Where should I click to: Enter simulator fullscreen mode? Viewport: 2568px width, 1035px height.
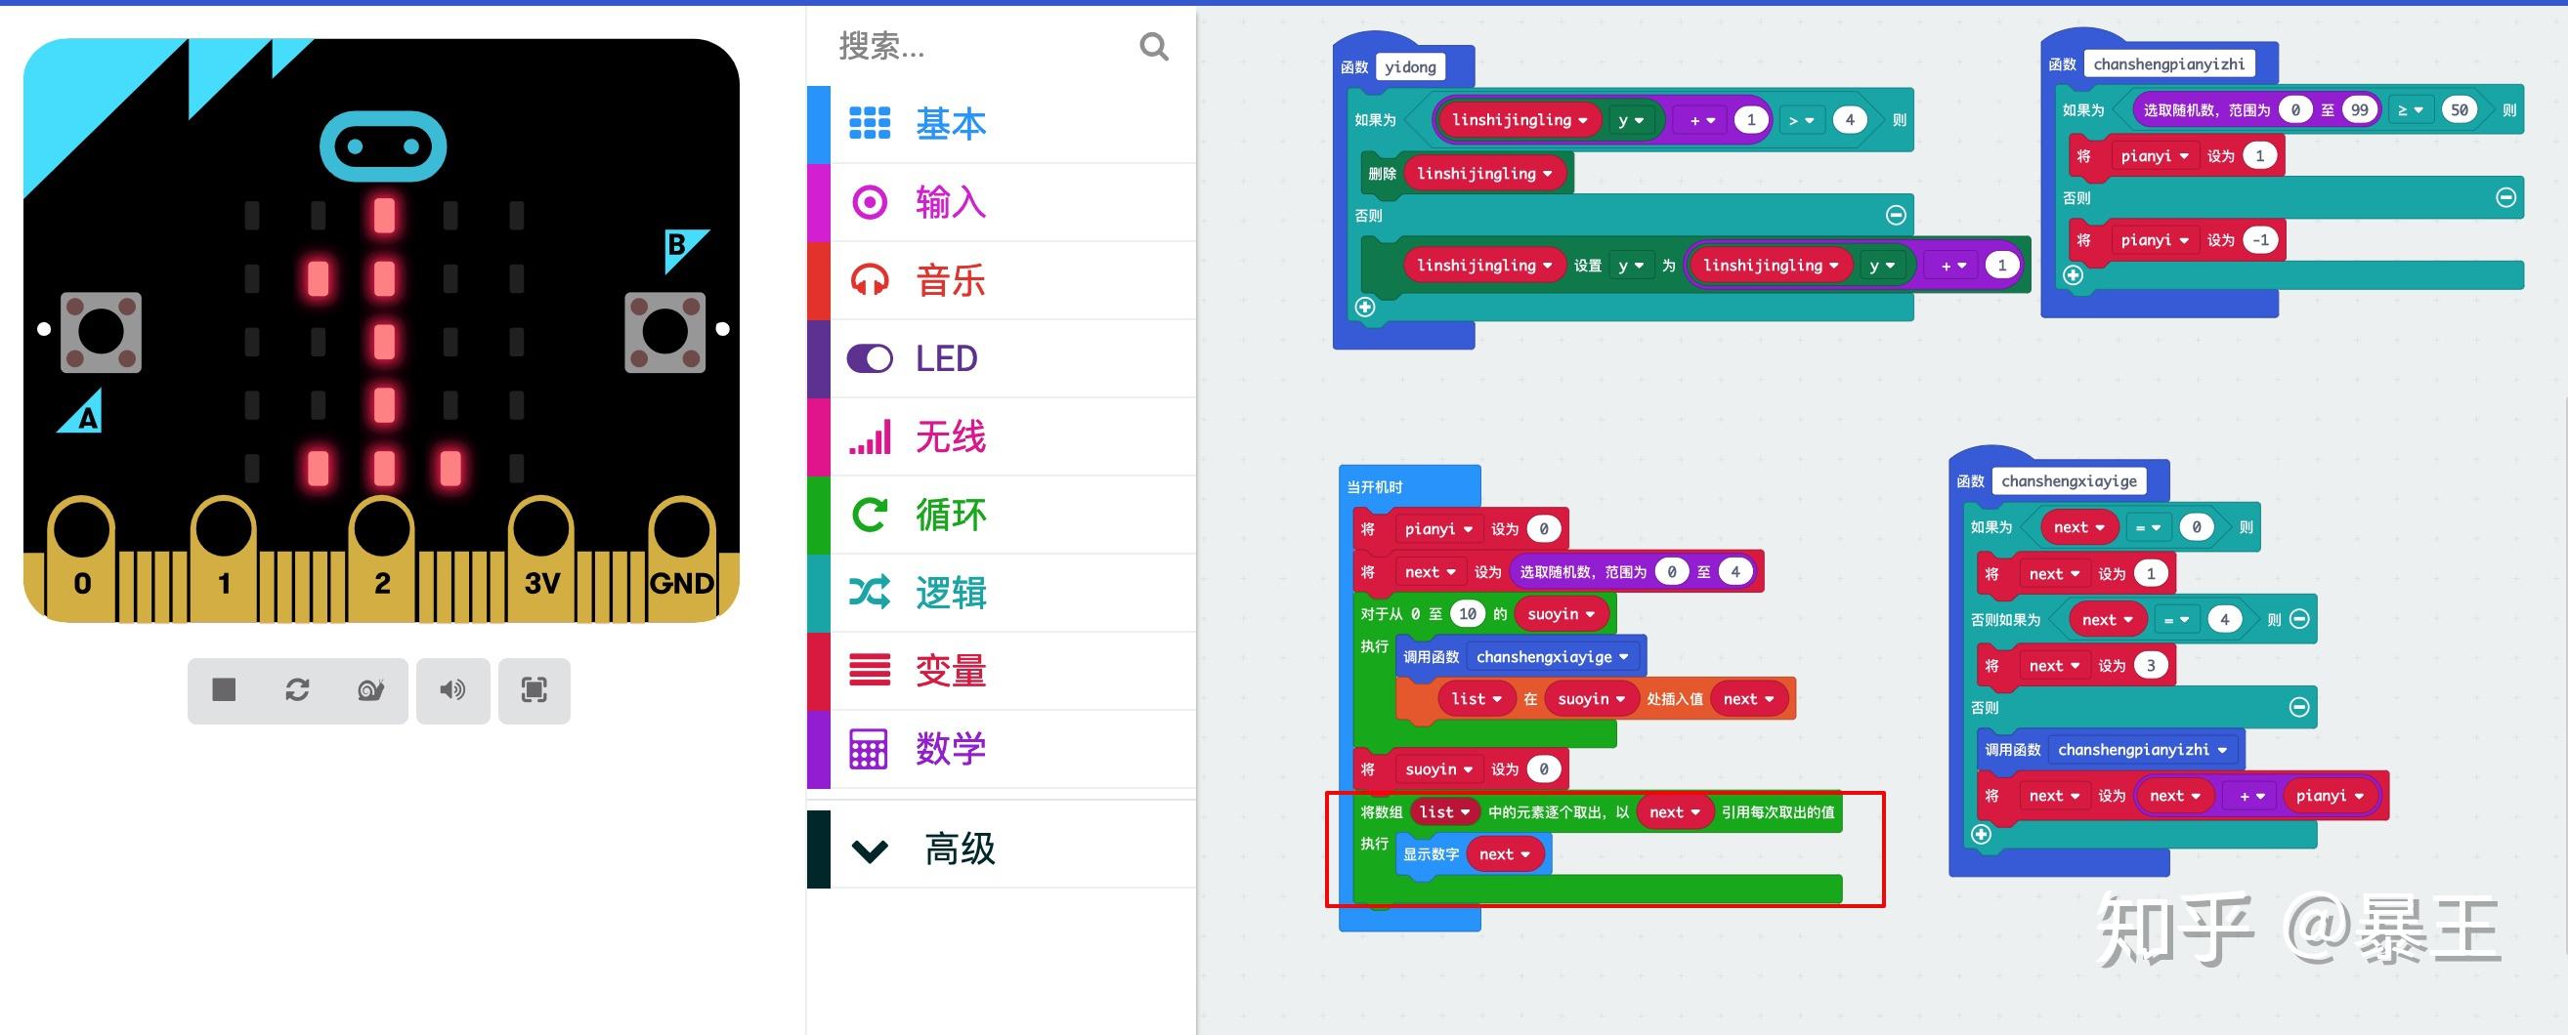tap(535, 690)
